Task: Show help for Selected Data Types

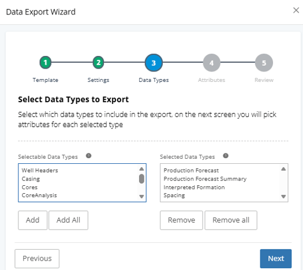Action: pos(226,156)
